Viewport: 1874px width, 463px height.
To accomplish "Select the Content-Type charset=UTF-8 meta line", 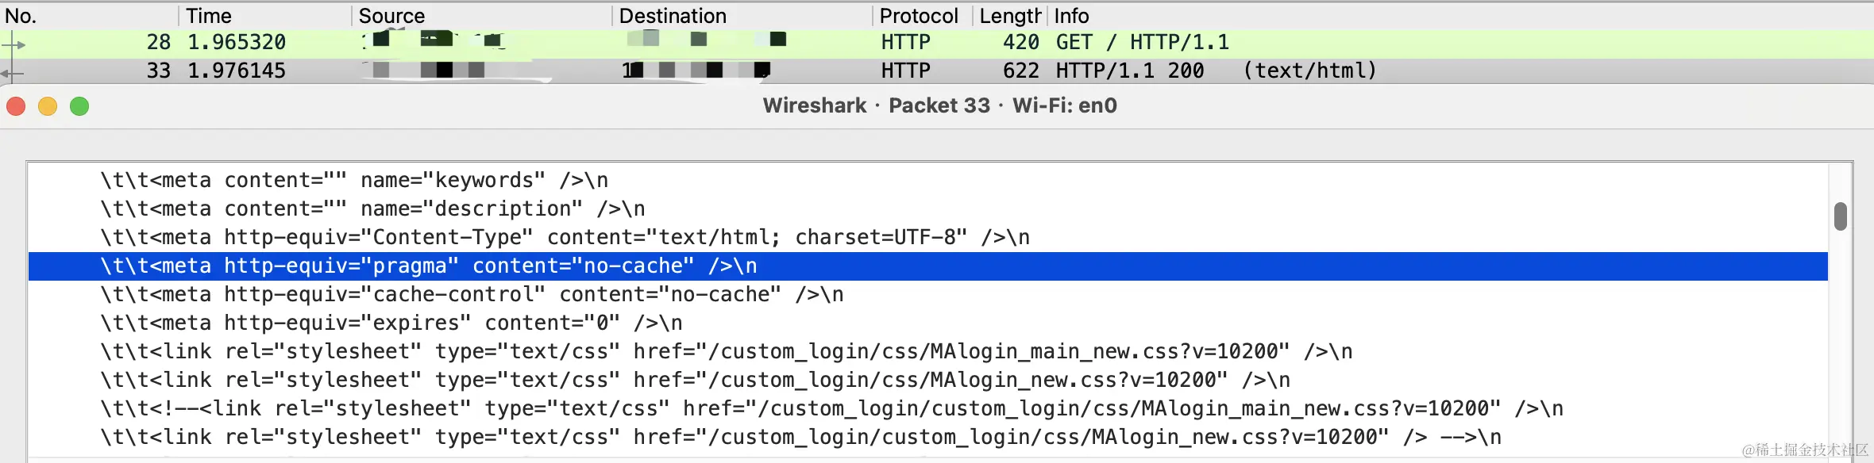I will 565,238.
